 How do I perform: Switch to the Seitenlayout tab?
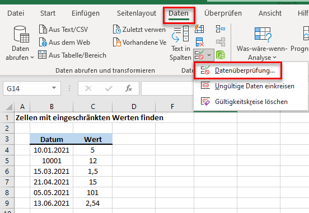pos(137,13)
